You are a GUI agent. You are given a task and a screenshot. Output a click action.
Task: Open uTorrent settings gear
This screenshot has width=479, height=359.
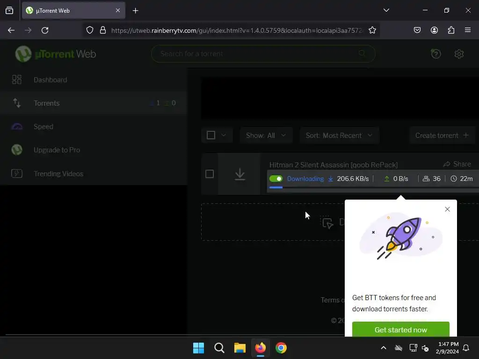click(x=459, y=54)
